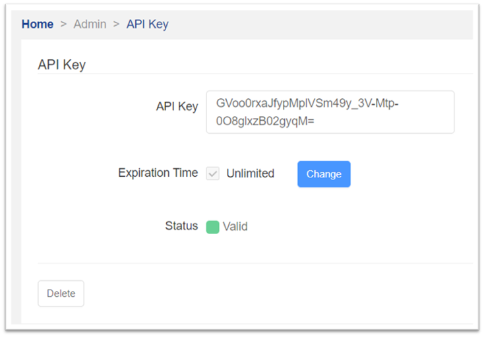Click the Delete button
This screenshot has height=337, width=484.
[61, 293]
